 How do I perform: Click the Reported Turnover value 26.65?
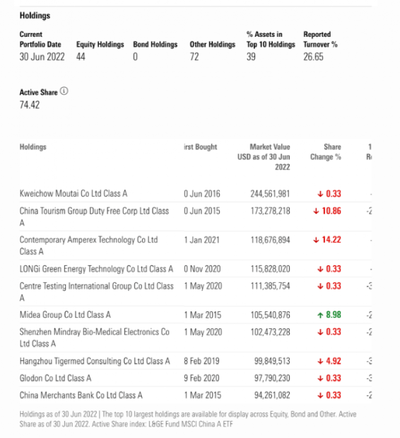[x=313, y=57]
